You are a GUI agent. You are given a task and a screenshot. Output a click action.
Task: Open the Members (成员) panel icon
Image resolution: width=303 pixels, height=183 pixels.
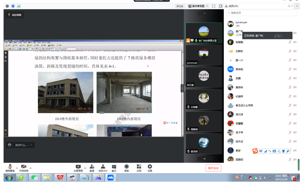pos(103,167)
